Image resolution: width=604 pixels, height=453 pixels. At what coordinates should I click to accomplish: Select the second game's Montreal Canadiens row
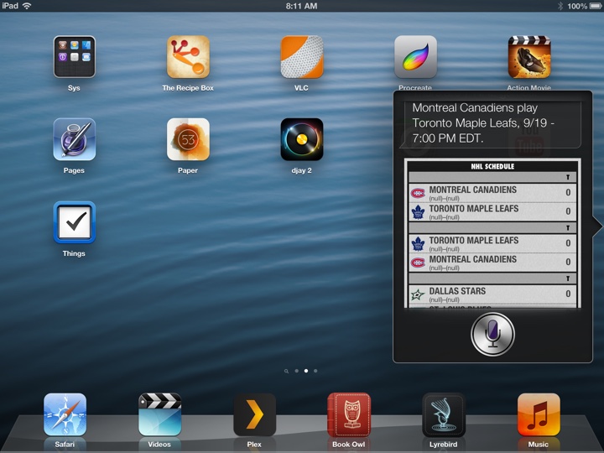pyautogui.click(x=492, y=262)
